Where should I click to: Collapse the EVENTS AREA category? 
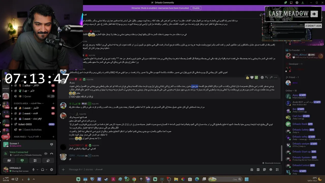click(29, 103)
